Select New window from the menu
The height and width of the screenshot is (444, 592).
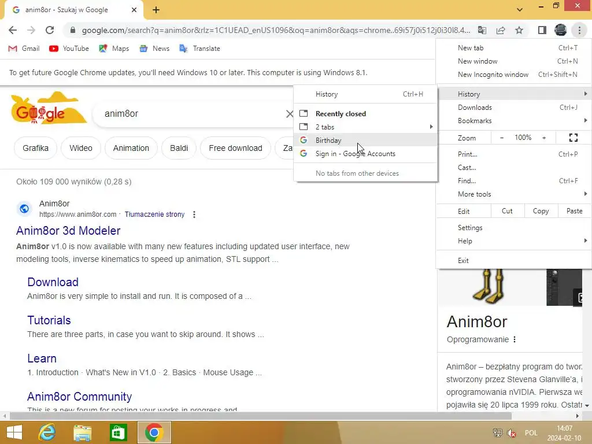513,61
